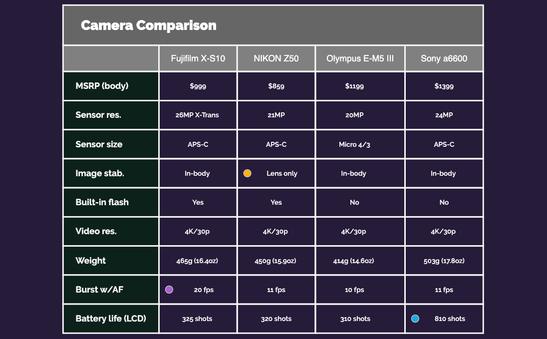
Task: Click the MSRP (body) row label
Action: [102, 86]
